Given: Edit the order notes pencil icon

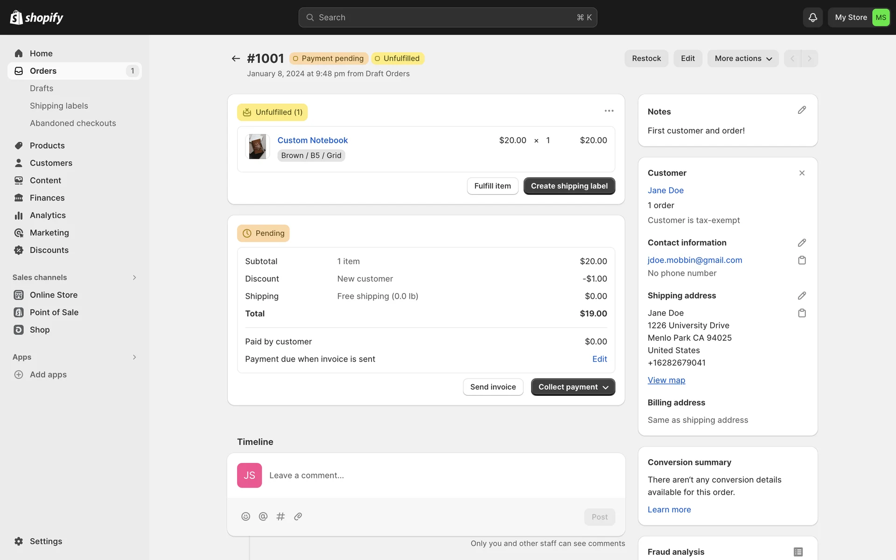Looking at the screenshot, I should [x=802, y=110].
